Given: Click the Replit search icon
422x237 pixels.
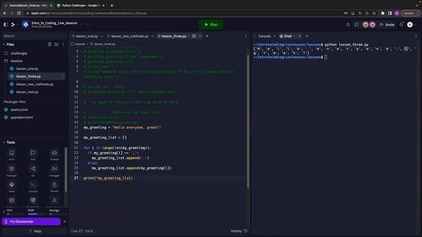Looking at the screenshot, I should pos(347,24).
